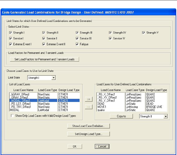Enable Show Only Load Cases with Valid Design Load Types

tap(12, 116)
